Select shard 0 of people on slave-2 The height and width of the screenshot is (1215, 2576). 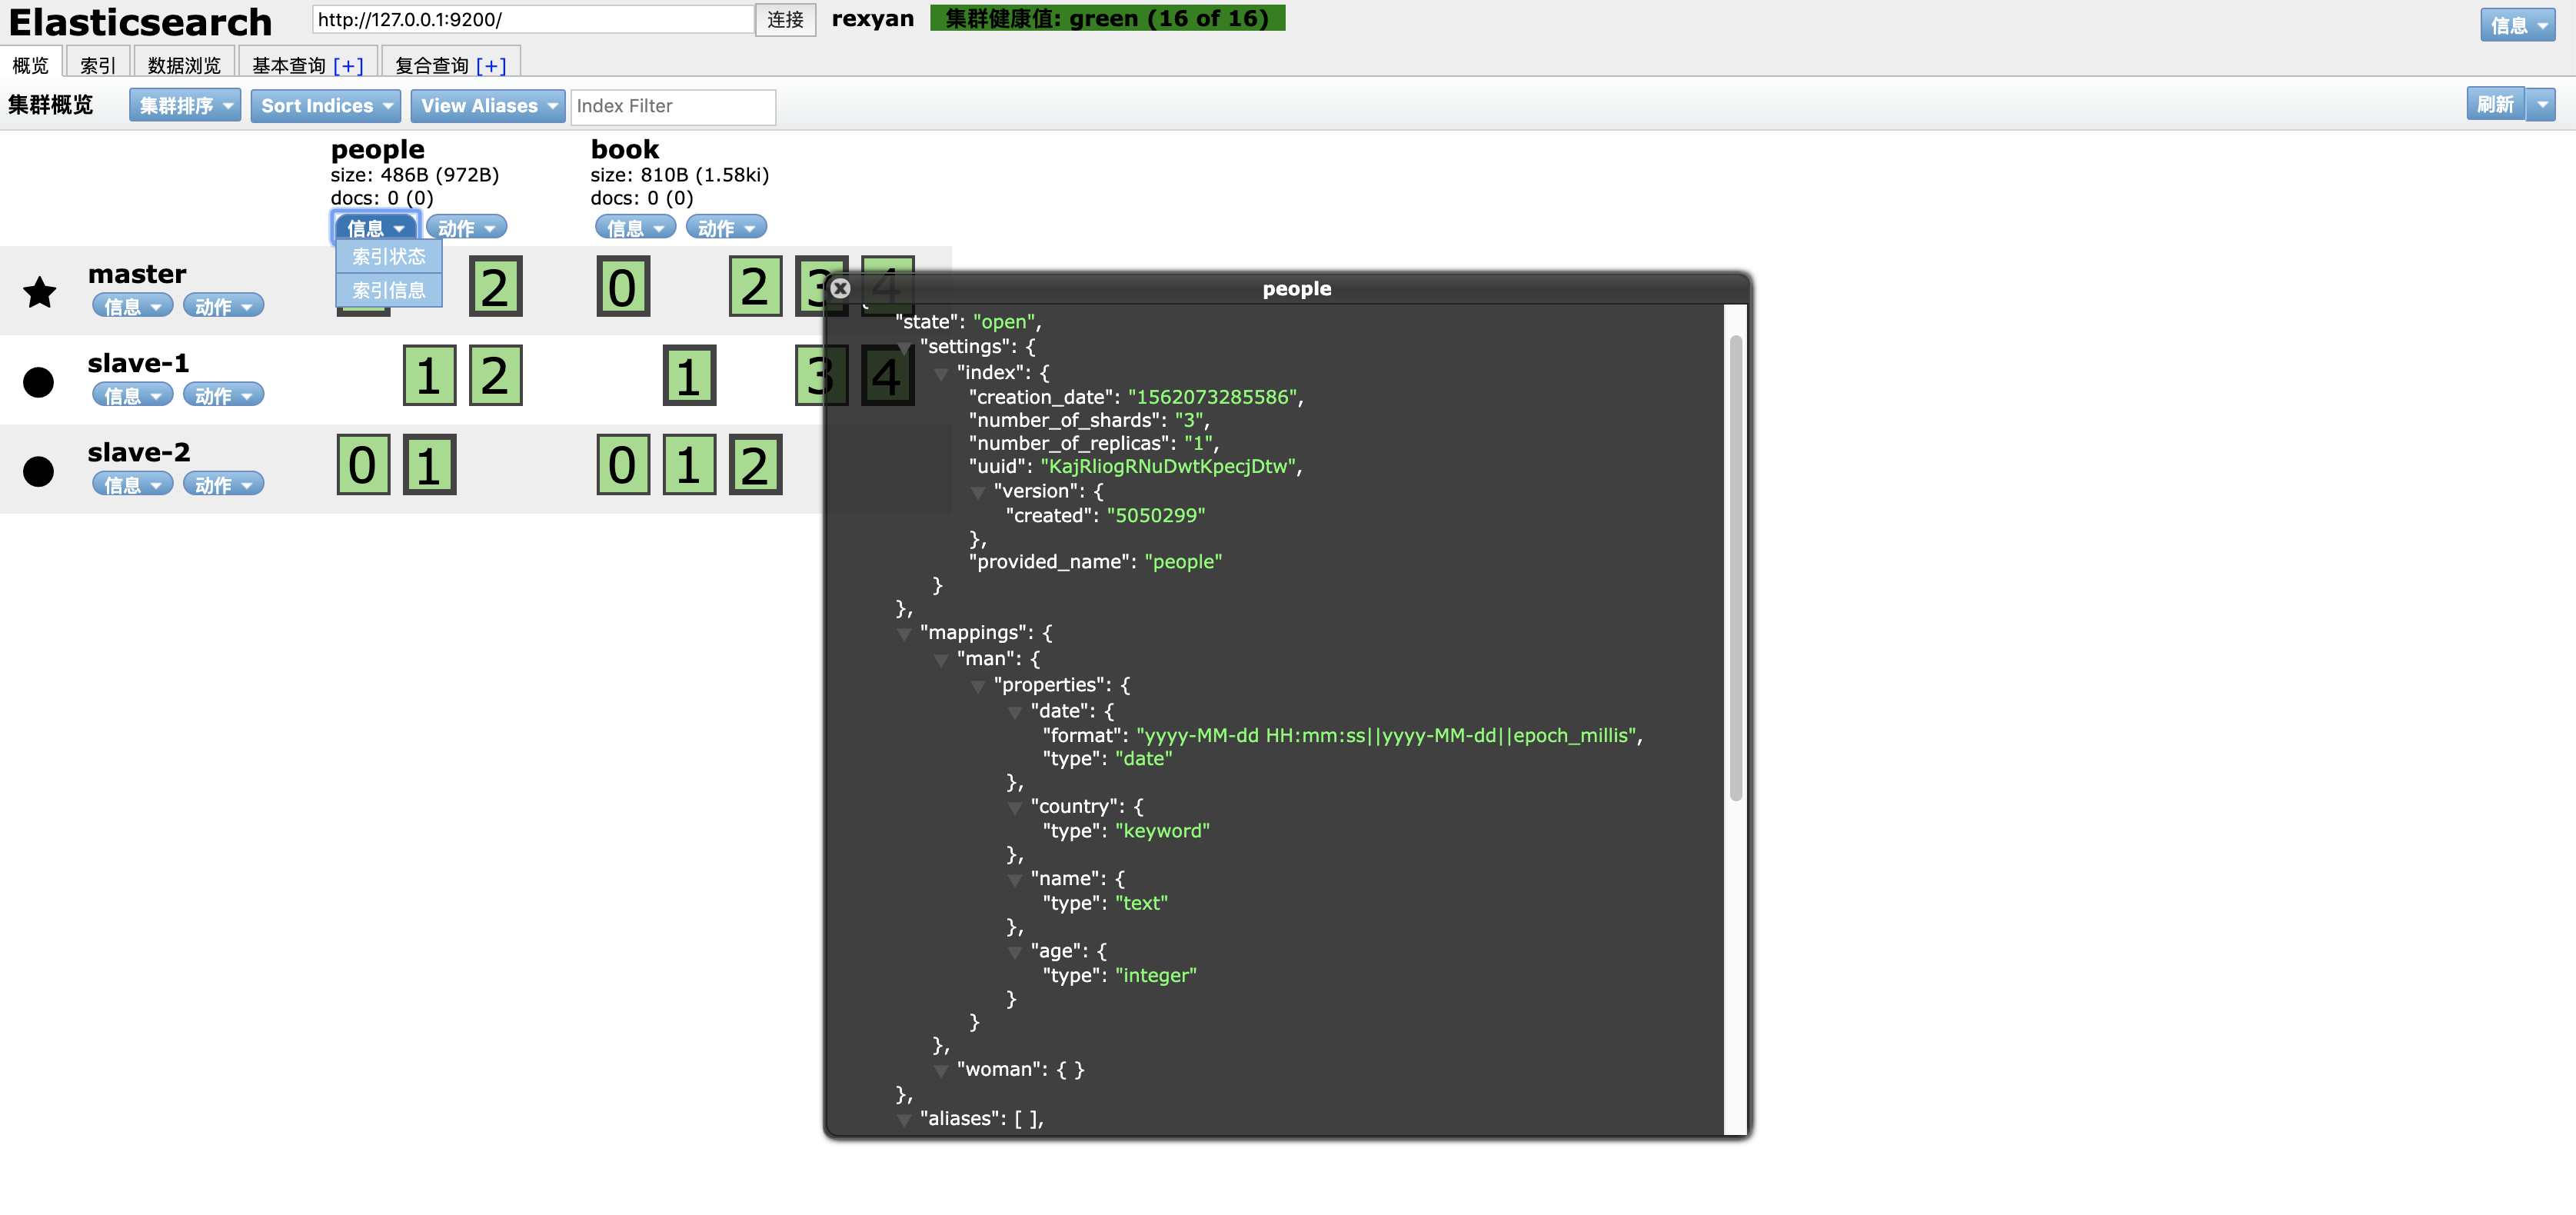[363, 465]
